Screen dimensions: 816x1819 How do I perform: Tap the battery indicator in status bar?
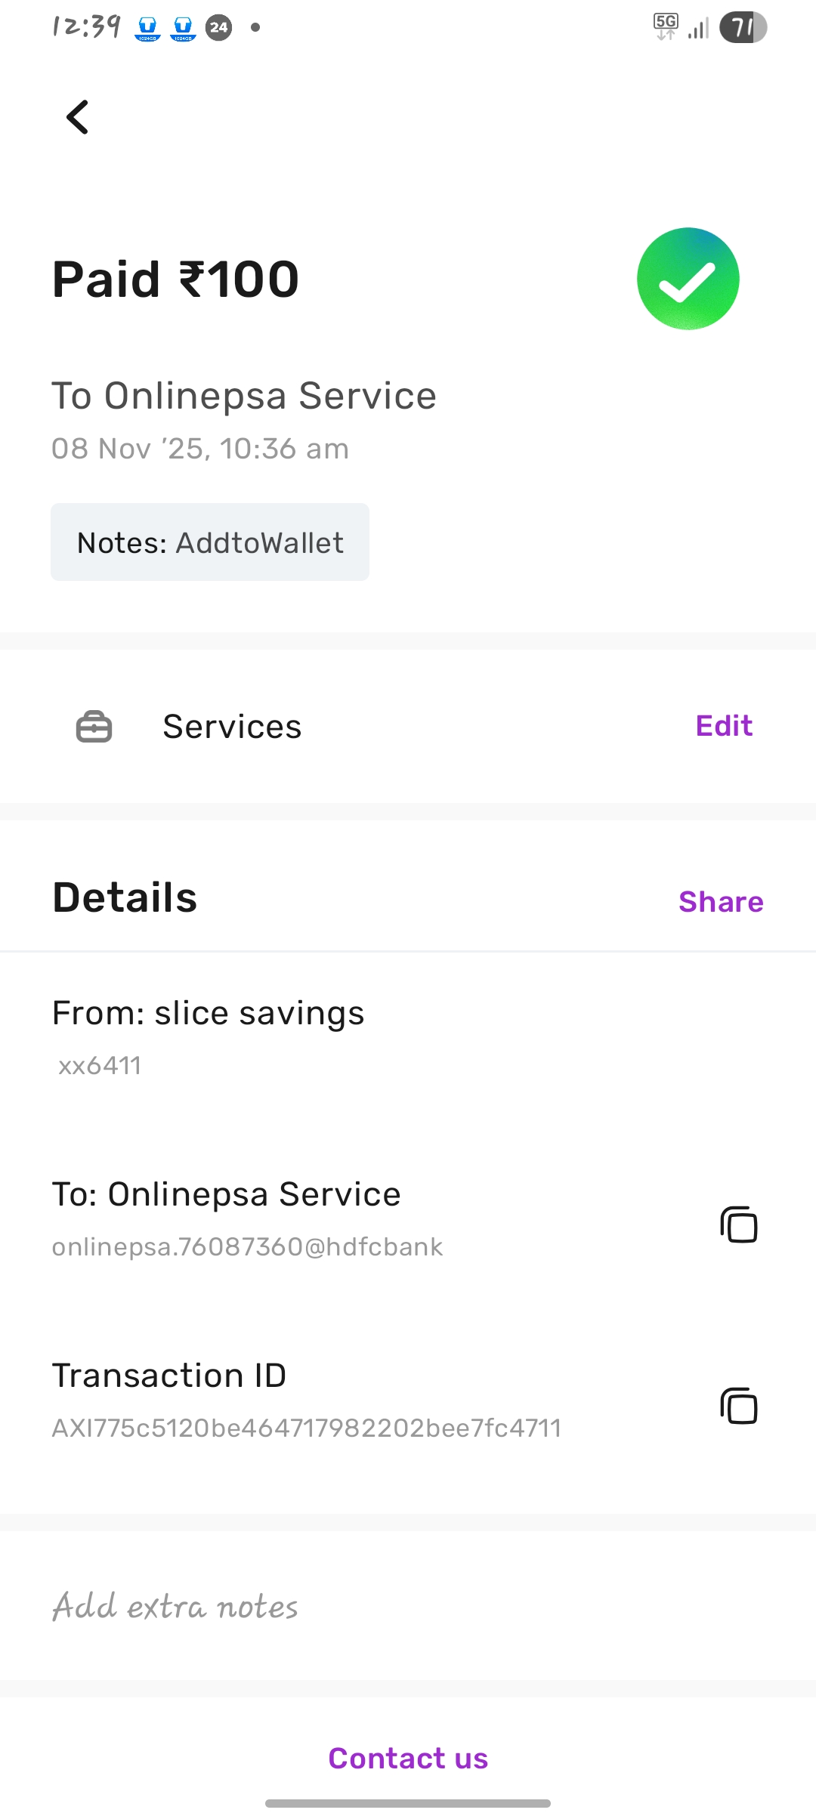(743, 28)
